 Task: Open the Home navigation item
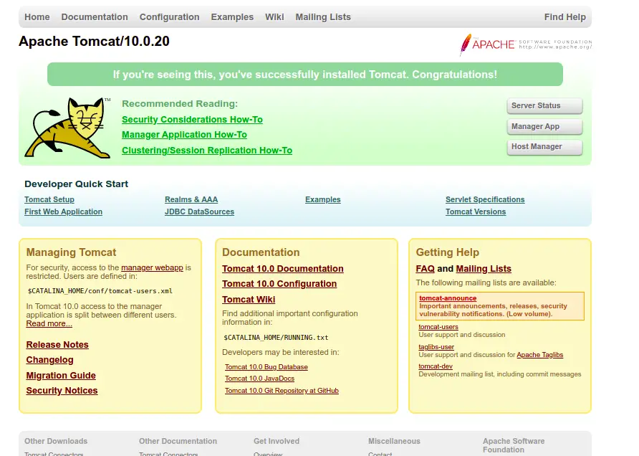pyautogui.click(x=37, y=17)
